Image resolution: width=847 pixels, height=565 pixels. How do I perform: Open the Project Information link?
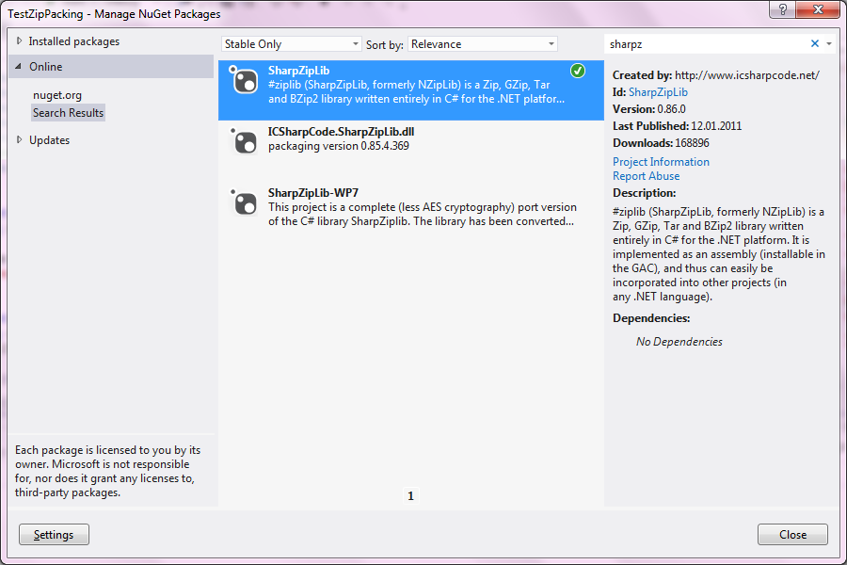point(661,161)
